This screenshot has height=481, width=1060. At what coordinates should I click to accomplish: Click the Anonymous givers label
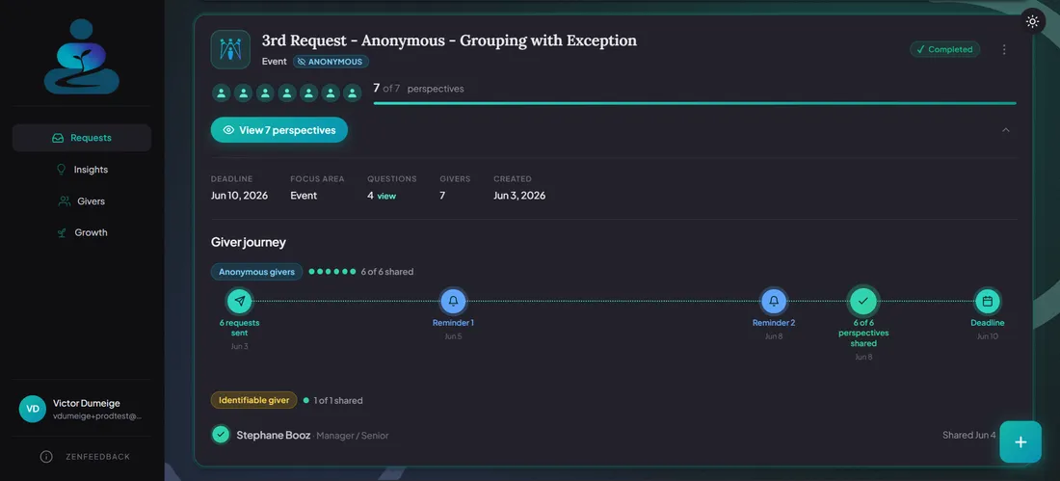[257, 271]
